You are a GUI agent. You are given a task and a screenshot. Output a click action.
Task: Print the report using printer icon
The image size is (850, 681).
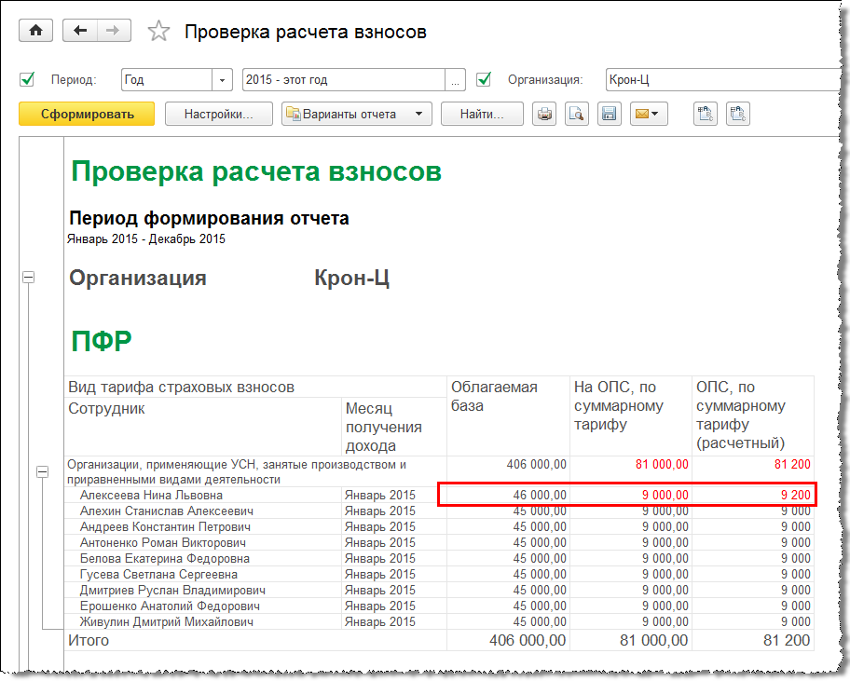tap(544, 115)
